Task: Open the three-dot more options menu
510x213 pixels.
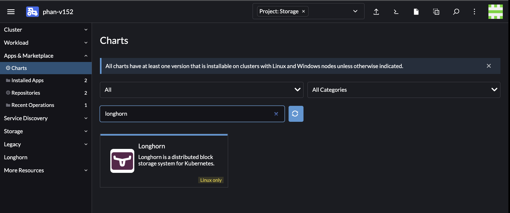Action: (474, 12)
